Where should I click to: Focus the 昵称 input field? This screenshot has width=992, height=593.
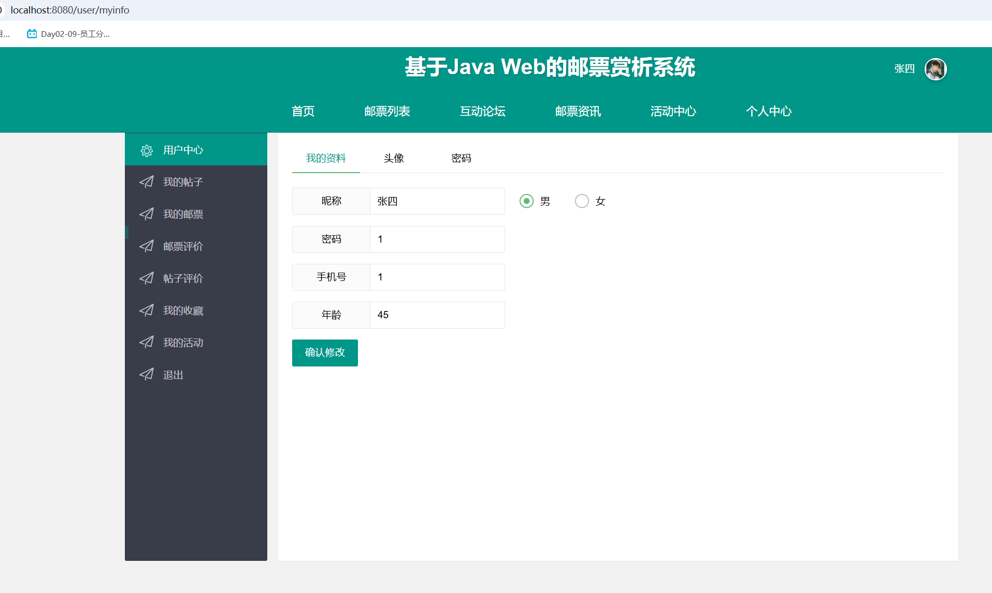pyautogui.click(x=437, y=201)
